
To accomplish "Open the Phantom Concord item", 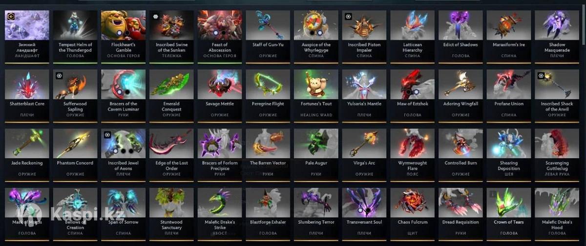I will (x=75, y=153).
